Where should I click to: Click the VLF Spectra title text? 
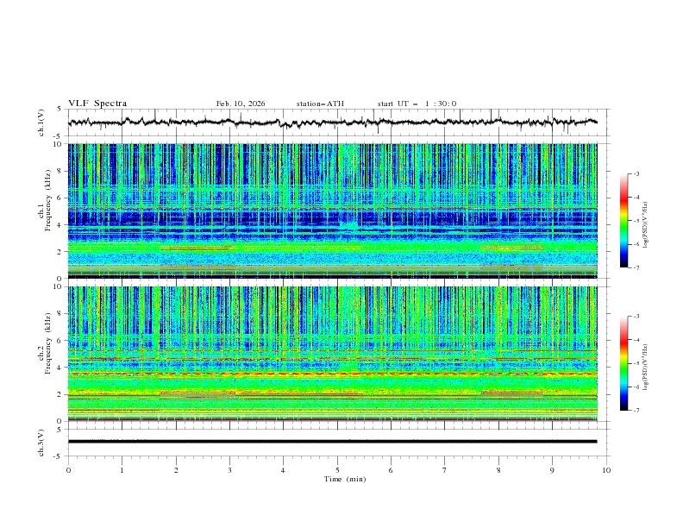pyautogui.click(x=97, y=104)
